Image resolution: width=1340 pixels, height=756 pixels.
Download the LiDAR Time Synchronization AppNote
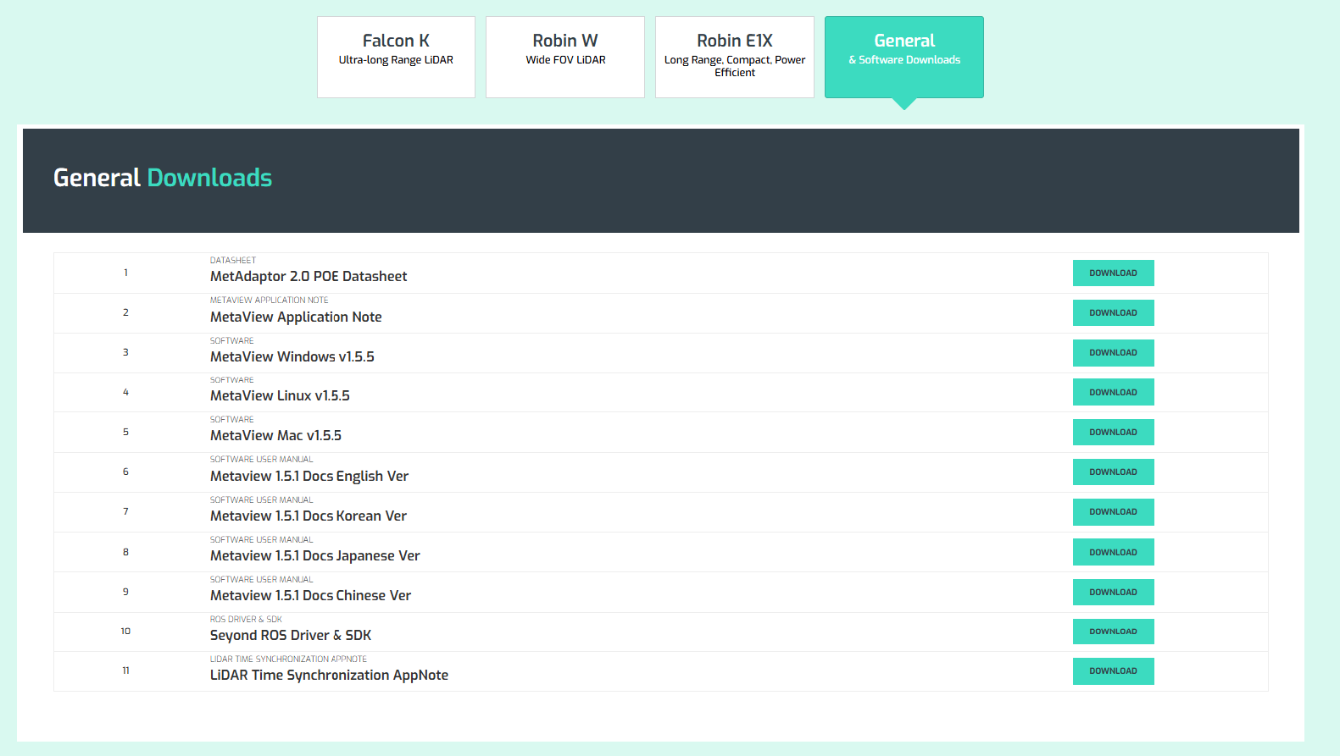pyautogui.click(x=1113, y=671)
